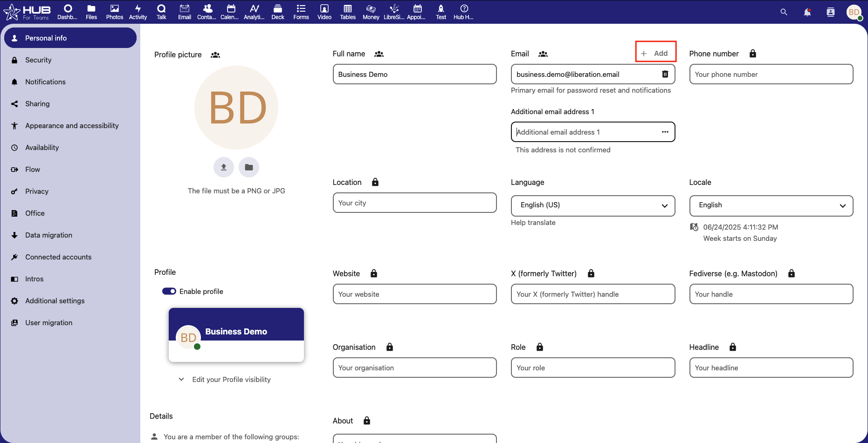Open the Files app in top bar
868x443 pixels.
coord(91,12)
